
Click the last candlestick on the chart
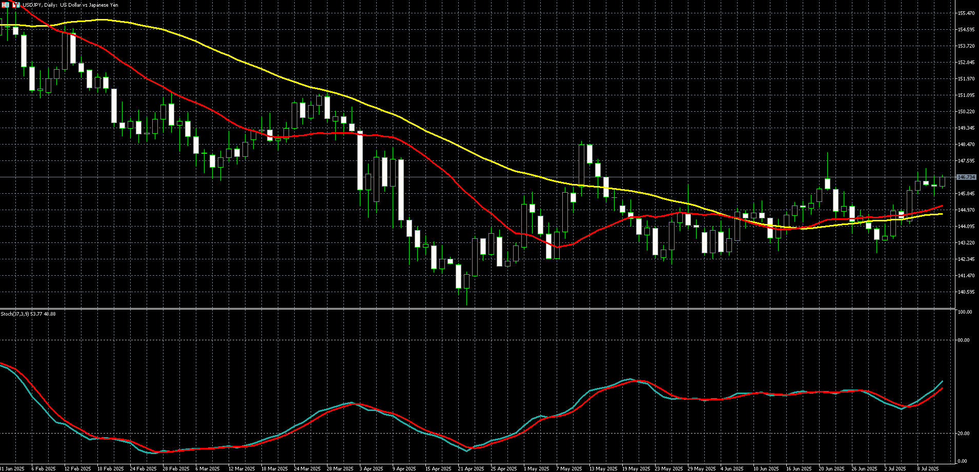(942, 181)
